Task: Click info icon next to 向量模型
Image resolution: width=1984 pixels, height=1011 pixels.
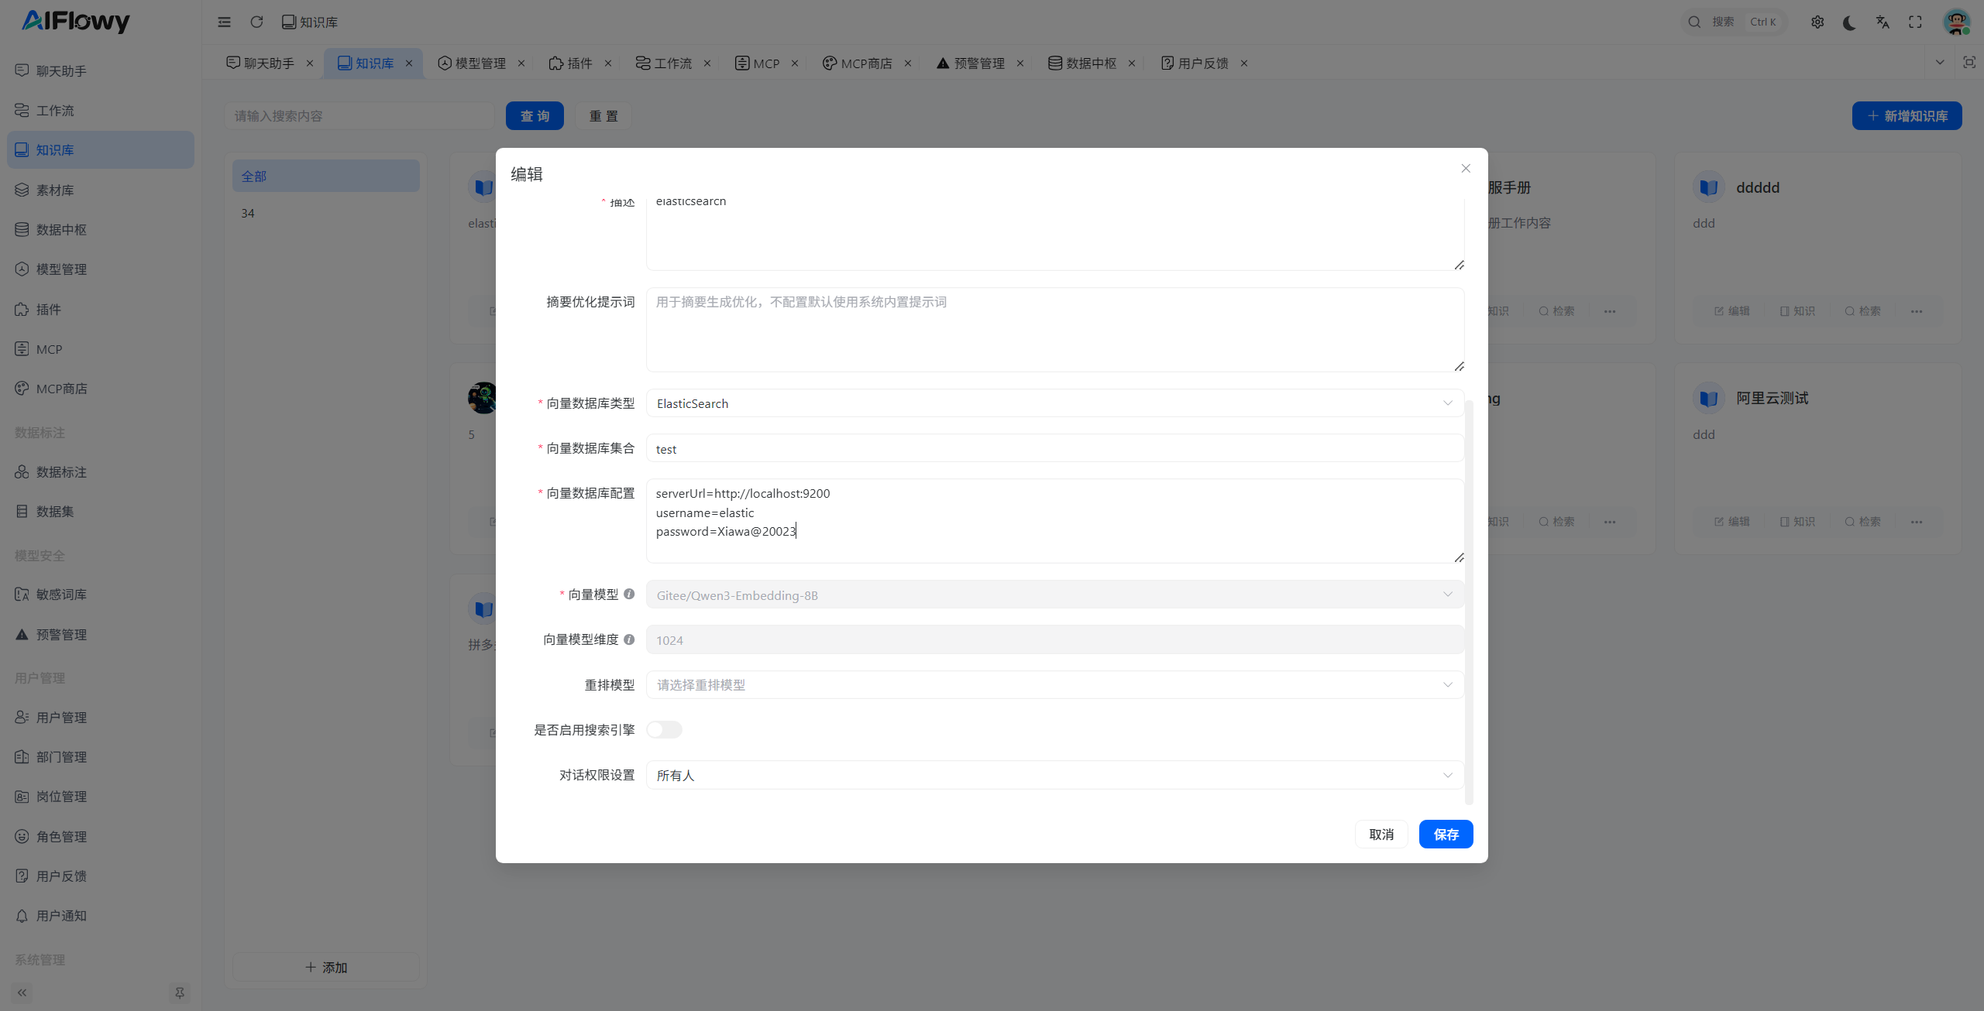Action: pyautogui.click(x=629, y=594)
